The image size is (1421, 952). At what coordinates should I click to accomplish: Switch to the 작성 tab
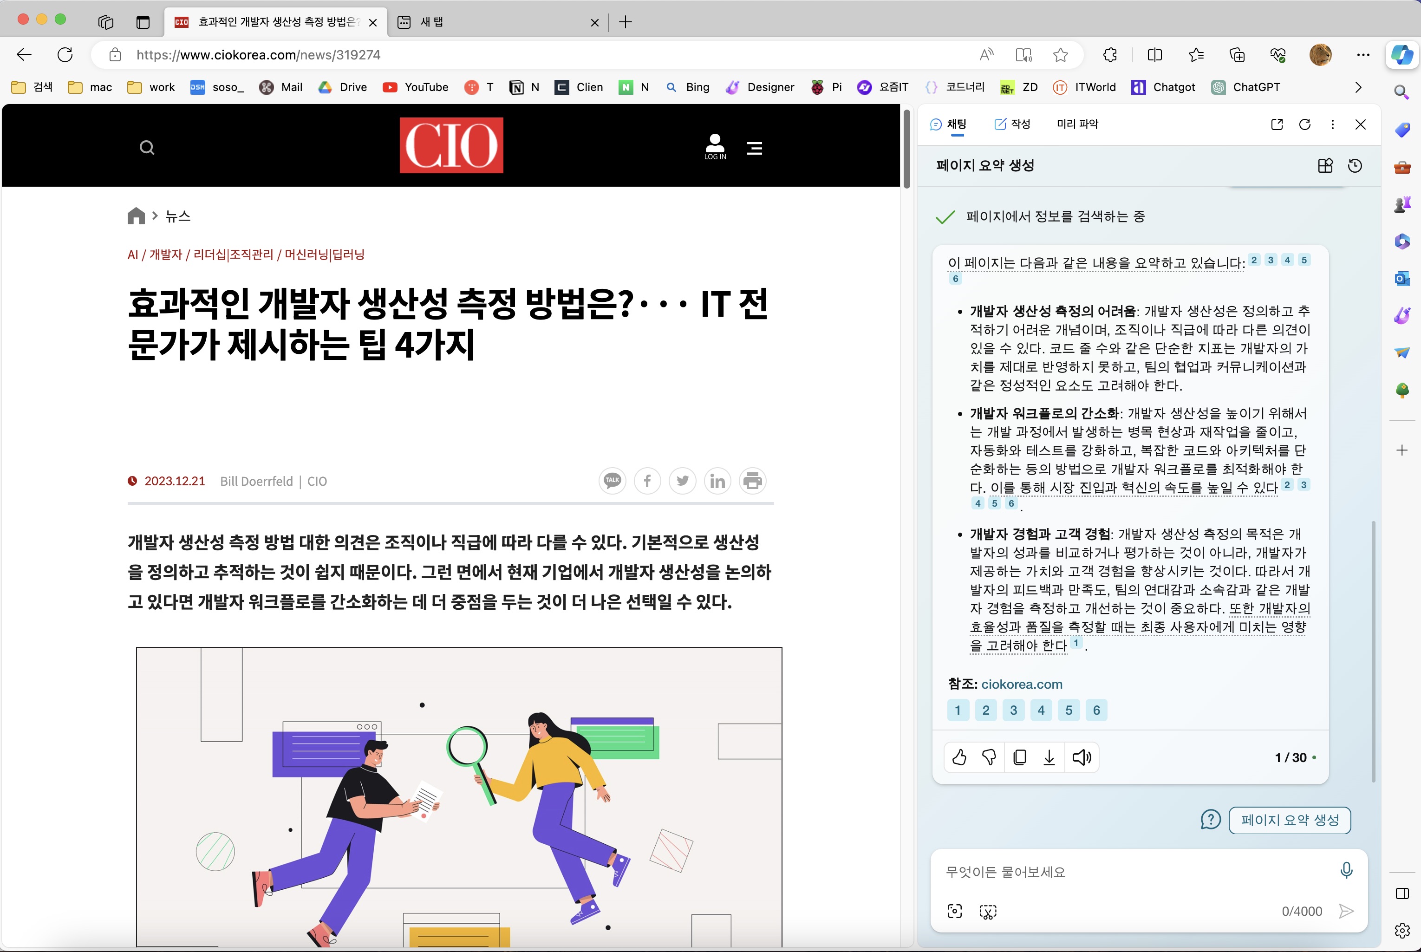1012,124
